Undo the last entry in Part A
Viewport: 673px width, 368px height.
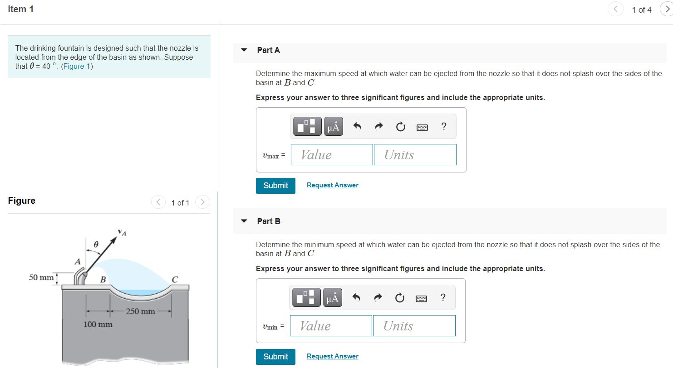357,126
